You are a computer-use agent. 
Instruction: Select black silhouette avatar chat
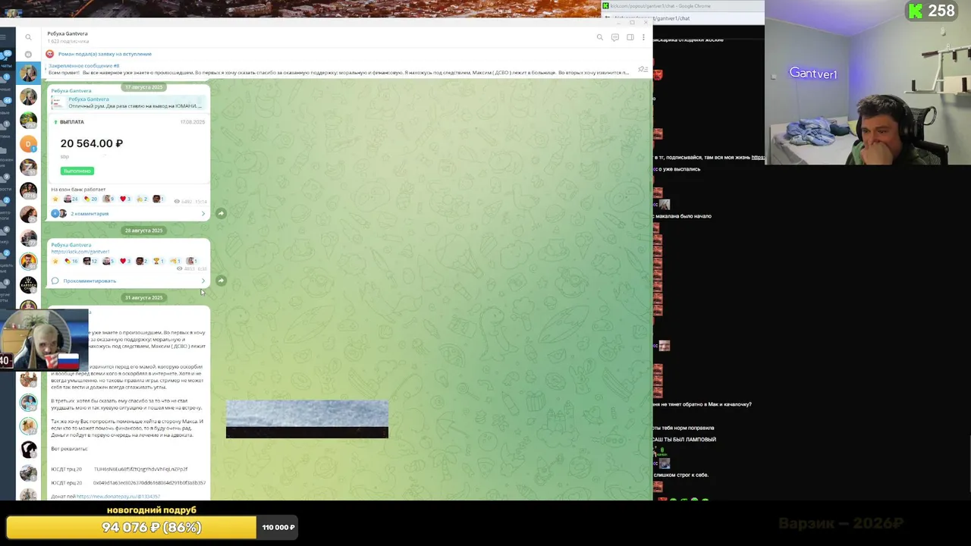coord(28,450)
